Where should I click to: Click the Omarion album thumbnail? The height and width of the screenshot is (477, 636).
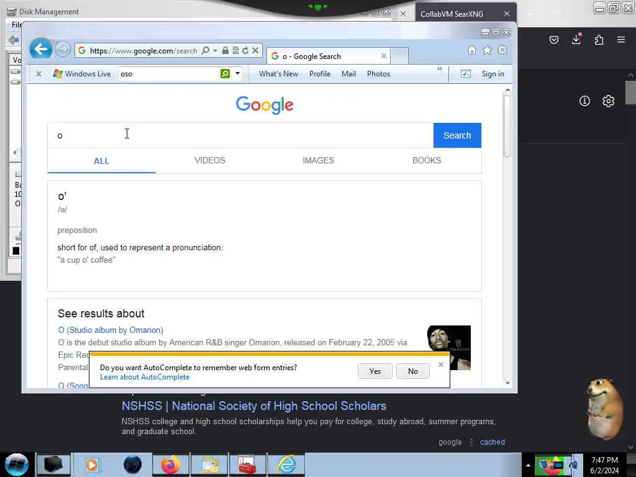[x=449, y=348]
